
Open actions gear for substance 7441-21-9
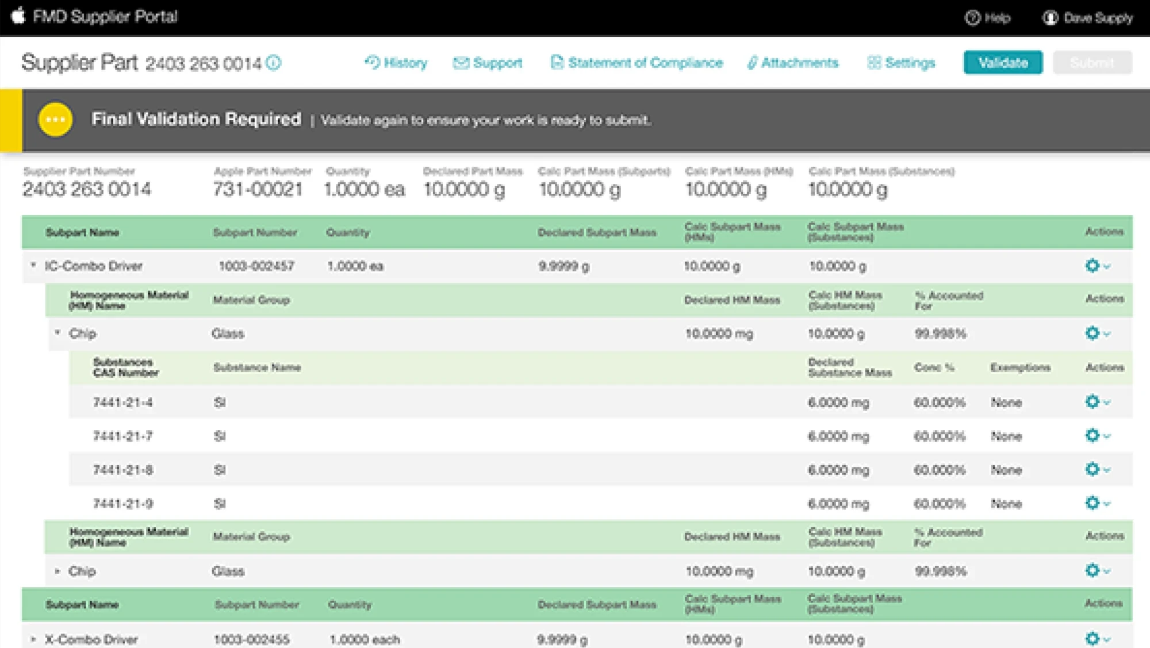(x=1098, y=503)
